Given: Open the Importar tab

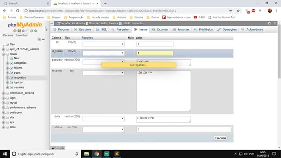Looking at the screenshot, I should 181,29.
